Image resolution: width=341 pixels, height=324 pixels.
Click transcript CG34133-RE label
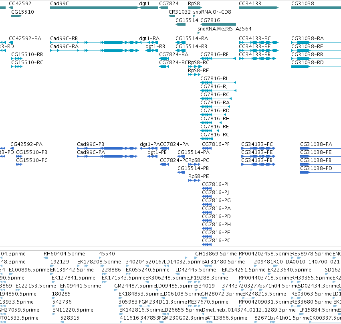pyautogui.click(x=255, y=47)
